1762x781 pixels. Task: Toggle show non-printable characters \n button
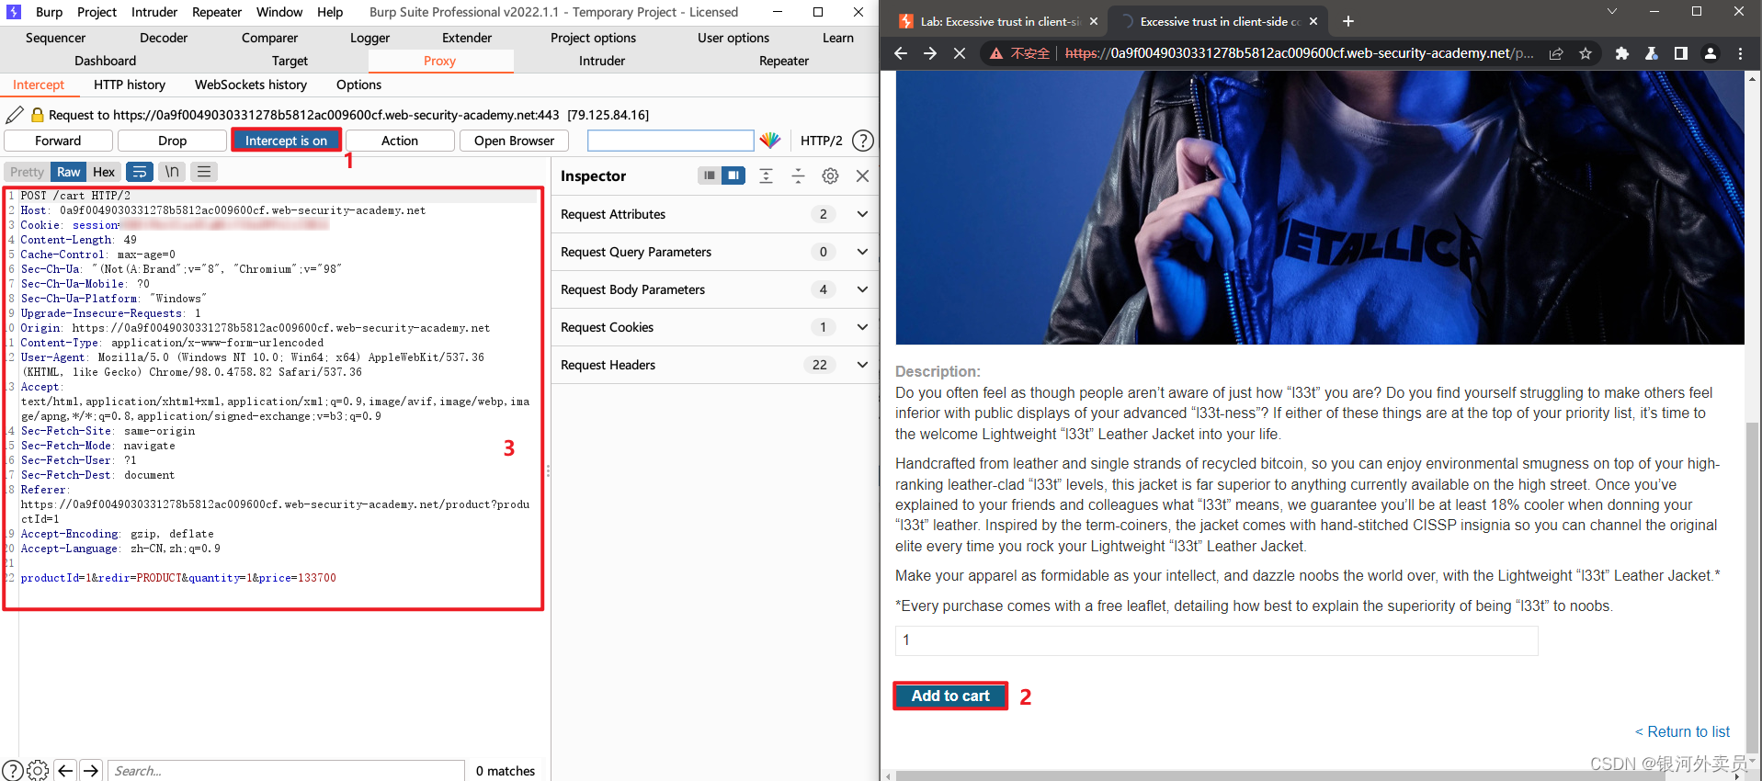pos(172,172)
